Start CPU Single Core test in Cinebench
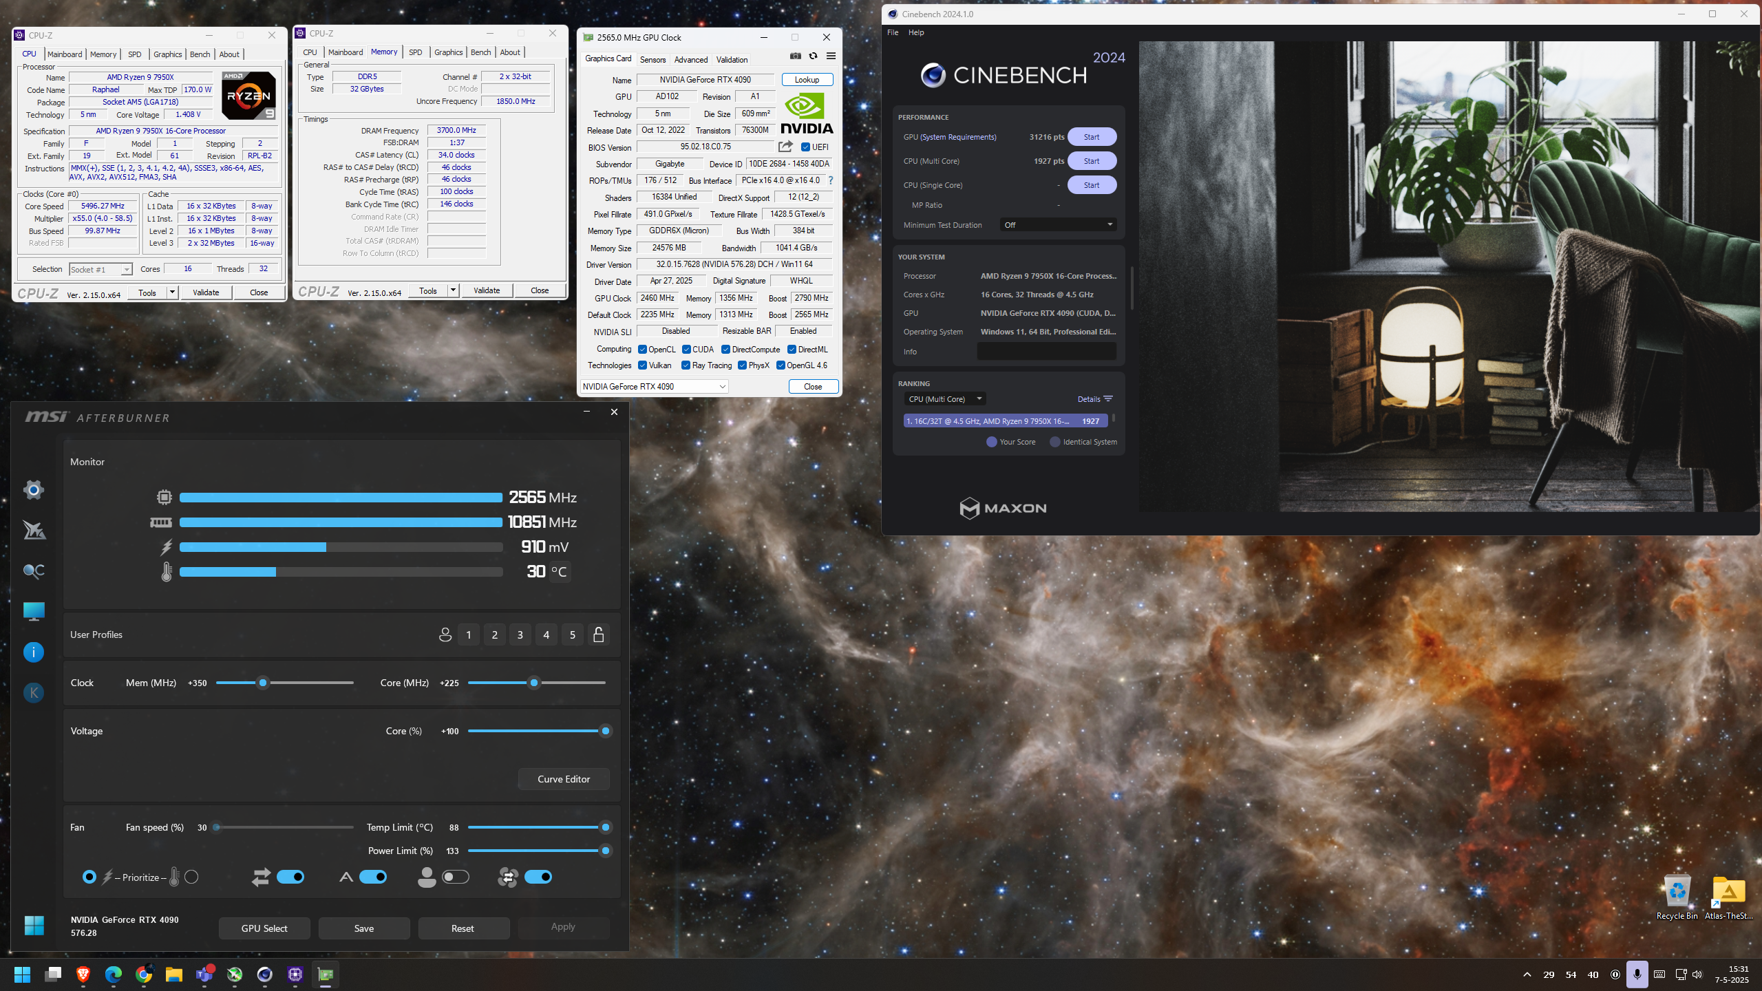The image size is (1762, 991). (1092, 185)
